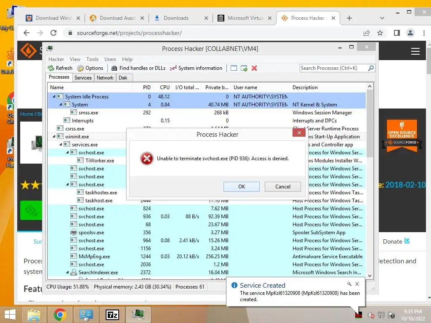Click the search magnifier icon

click(x=371, y=68)
